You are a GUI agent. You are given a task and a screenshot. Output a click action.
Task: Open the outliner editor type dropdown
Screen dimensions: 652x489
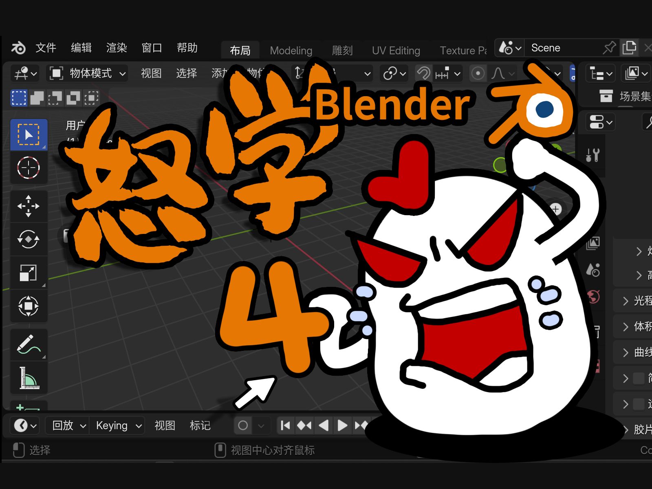coord(601,74)
